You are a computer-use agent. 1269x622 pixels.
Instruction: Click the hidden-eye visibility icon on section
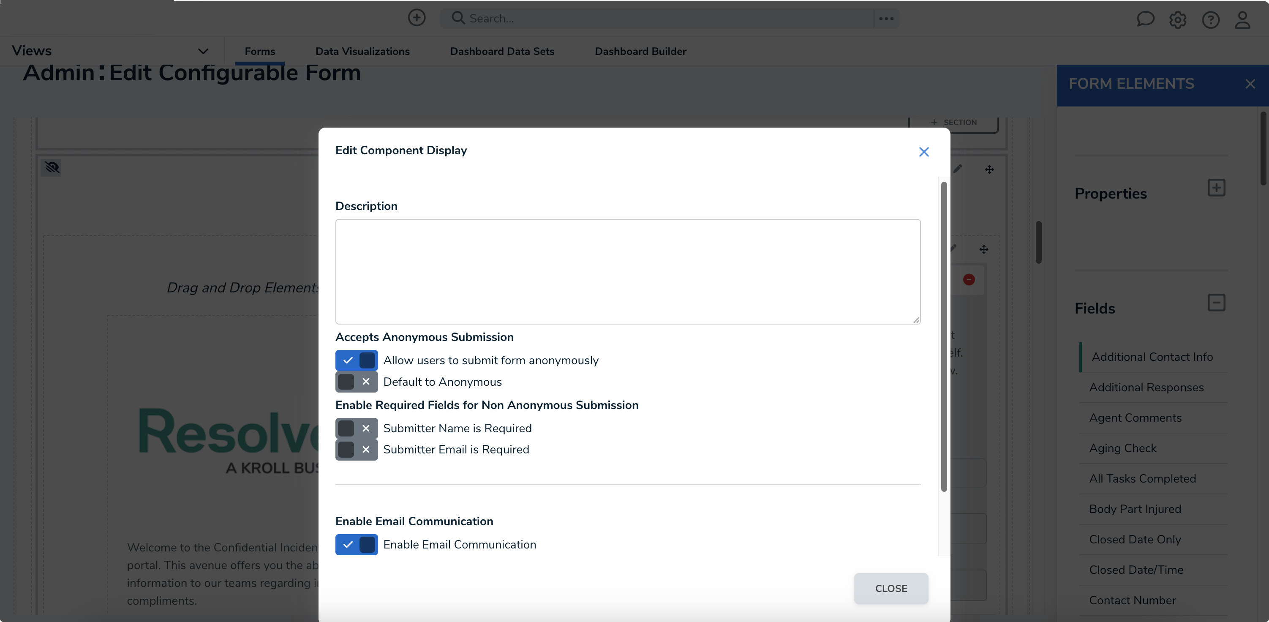[x=52, y=168]
